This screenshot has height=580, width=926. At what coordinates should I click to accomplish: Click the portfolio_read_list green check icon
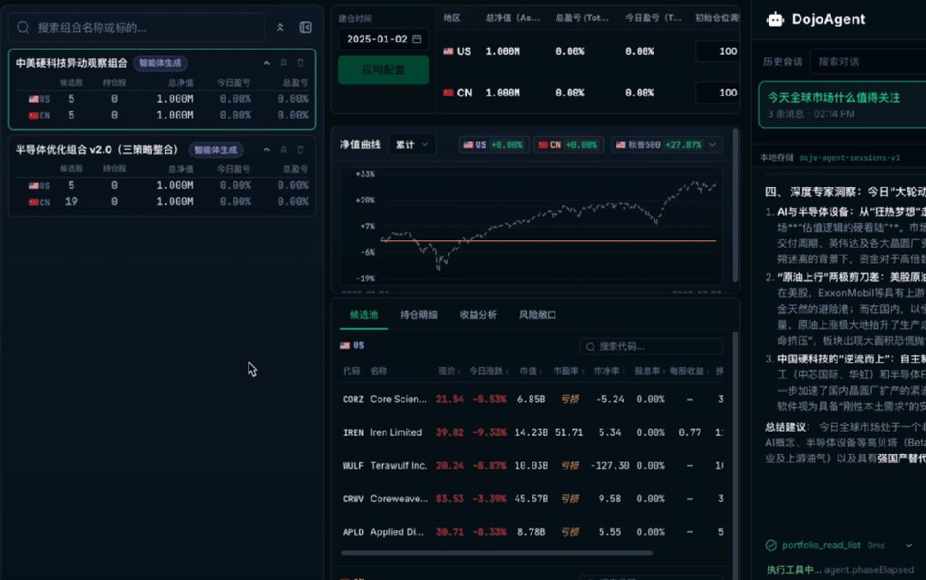pyautogui.click(x=772, y=545)
